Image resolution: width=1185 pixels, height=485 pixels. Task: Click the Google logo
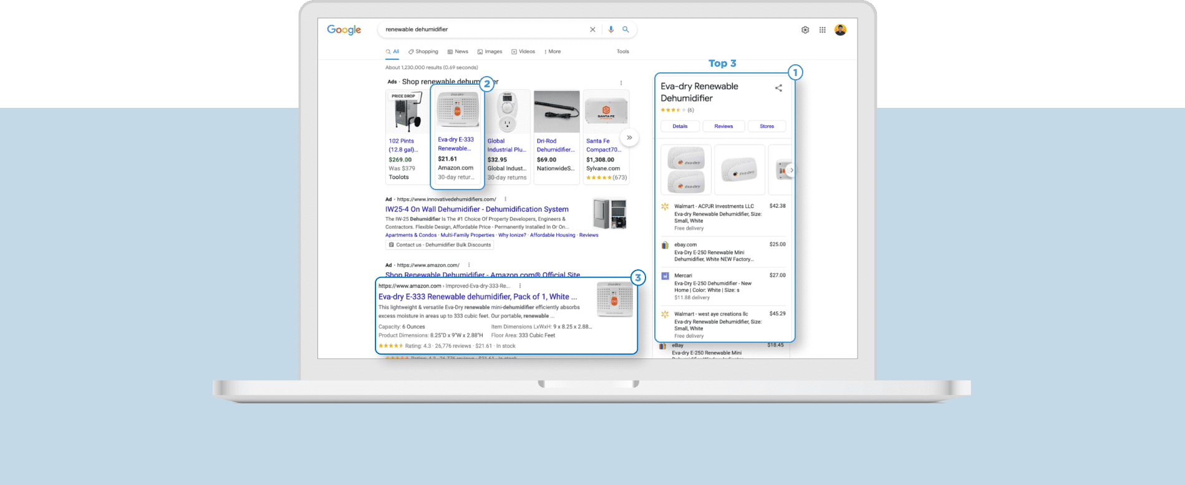344,30
